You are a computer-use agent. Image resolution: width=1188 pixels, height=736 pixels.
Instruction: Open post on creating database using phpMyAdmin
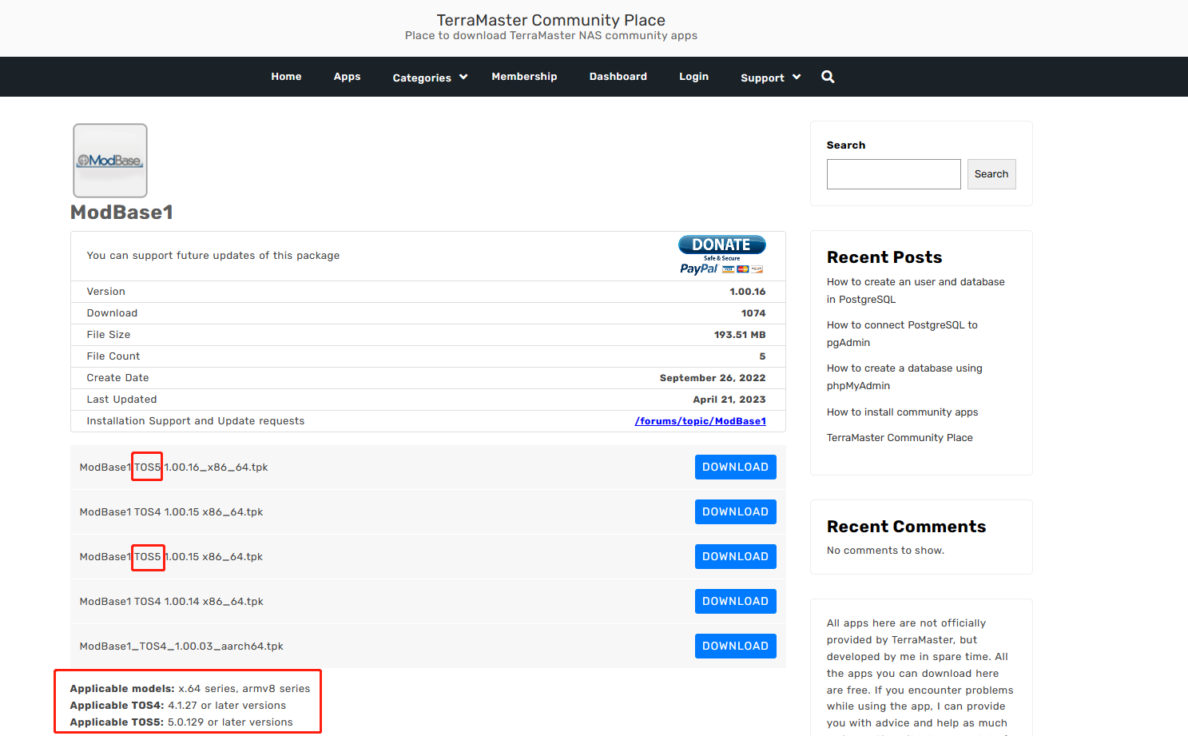(x=904, y=377)
